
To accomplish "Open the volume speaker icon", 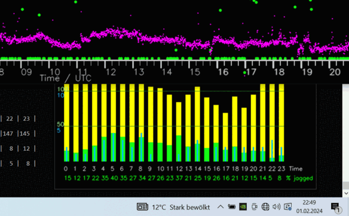I will pyautogui.click(x=276, y=207).
